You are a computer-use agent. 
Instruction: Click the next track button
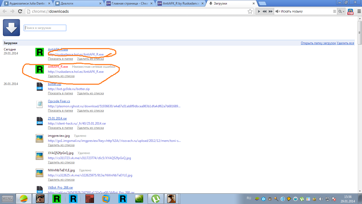click(x=270, y=11)
